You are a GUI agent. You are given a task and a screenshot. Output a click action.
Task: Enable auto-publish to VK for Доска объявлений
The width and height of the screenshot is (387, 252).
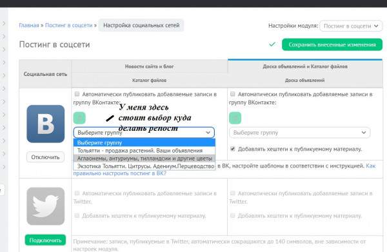(232, 94)
